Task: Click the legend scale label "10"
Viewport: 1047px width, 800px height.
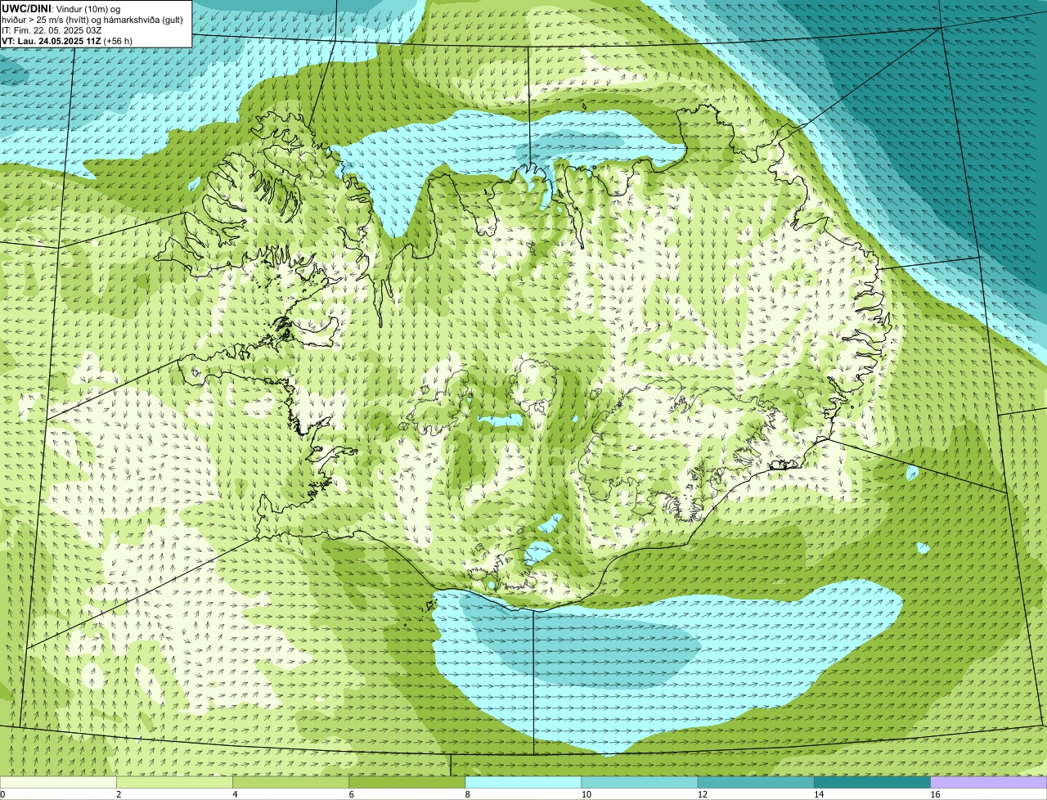Action: click(586, 794)
